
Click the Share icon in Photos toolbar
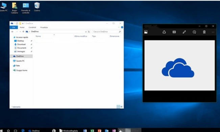click(164, 32)
